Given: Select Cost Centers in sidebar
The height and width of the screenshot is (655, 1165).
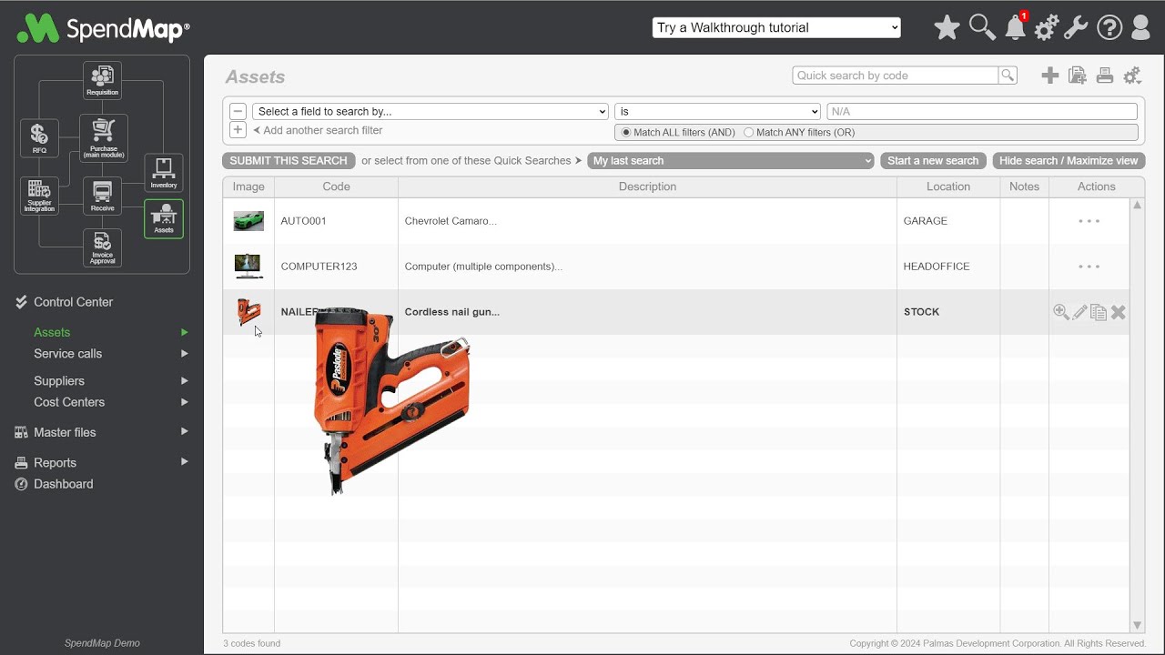Looking at the screenshot, I should tap(69, 402).
